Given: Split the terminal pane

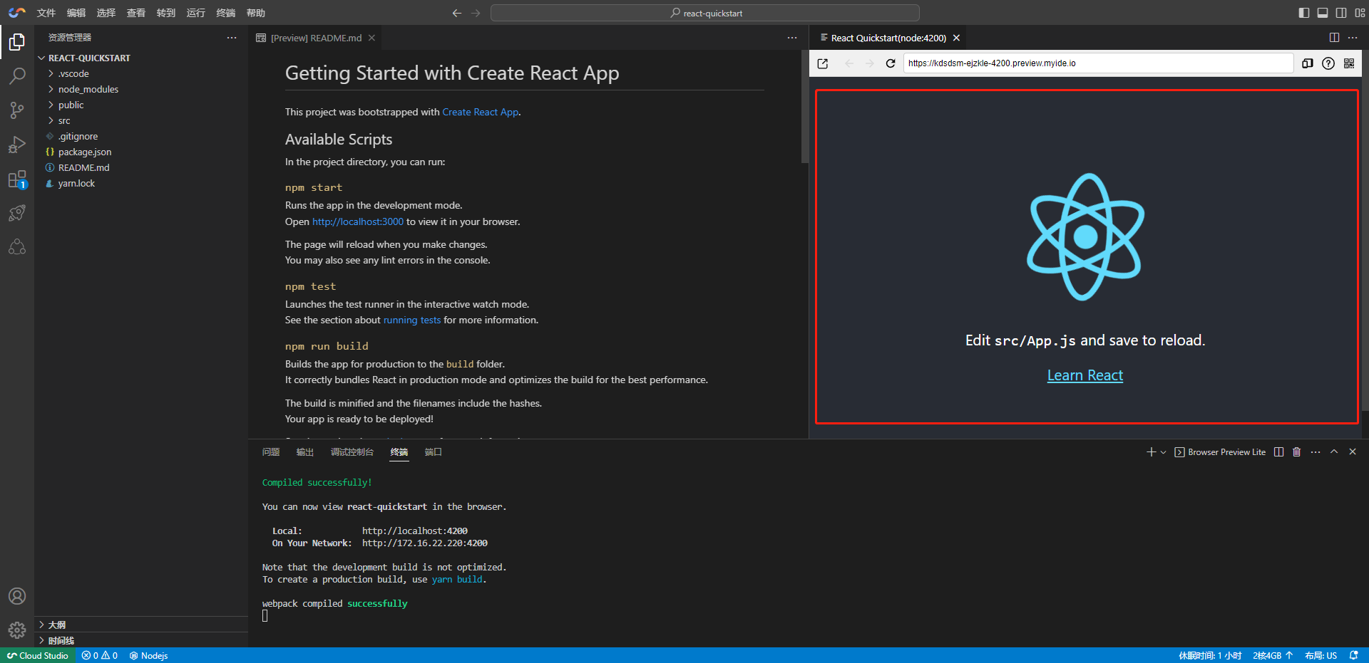Looking at the screenshot, I should pyautogui.click(x=1279, y=452).
